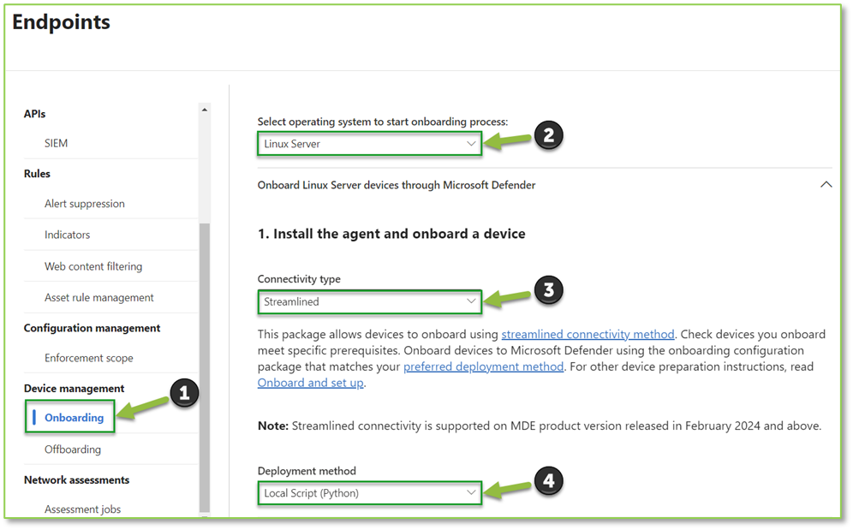The width and height of the screenshot is (853, 530).
Task: Select Onboarding under Device management
Action: tap(75, 418)
